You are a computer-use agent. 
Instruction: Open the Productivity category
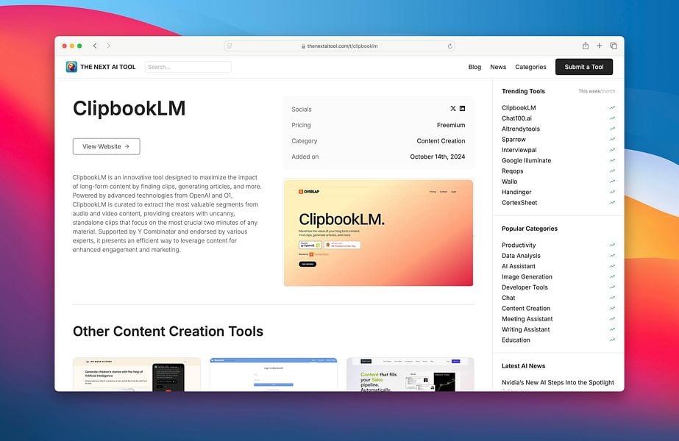519,245
